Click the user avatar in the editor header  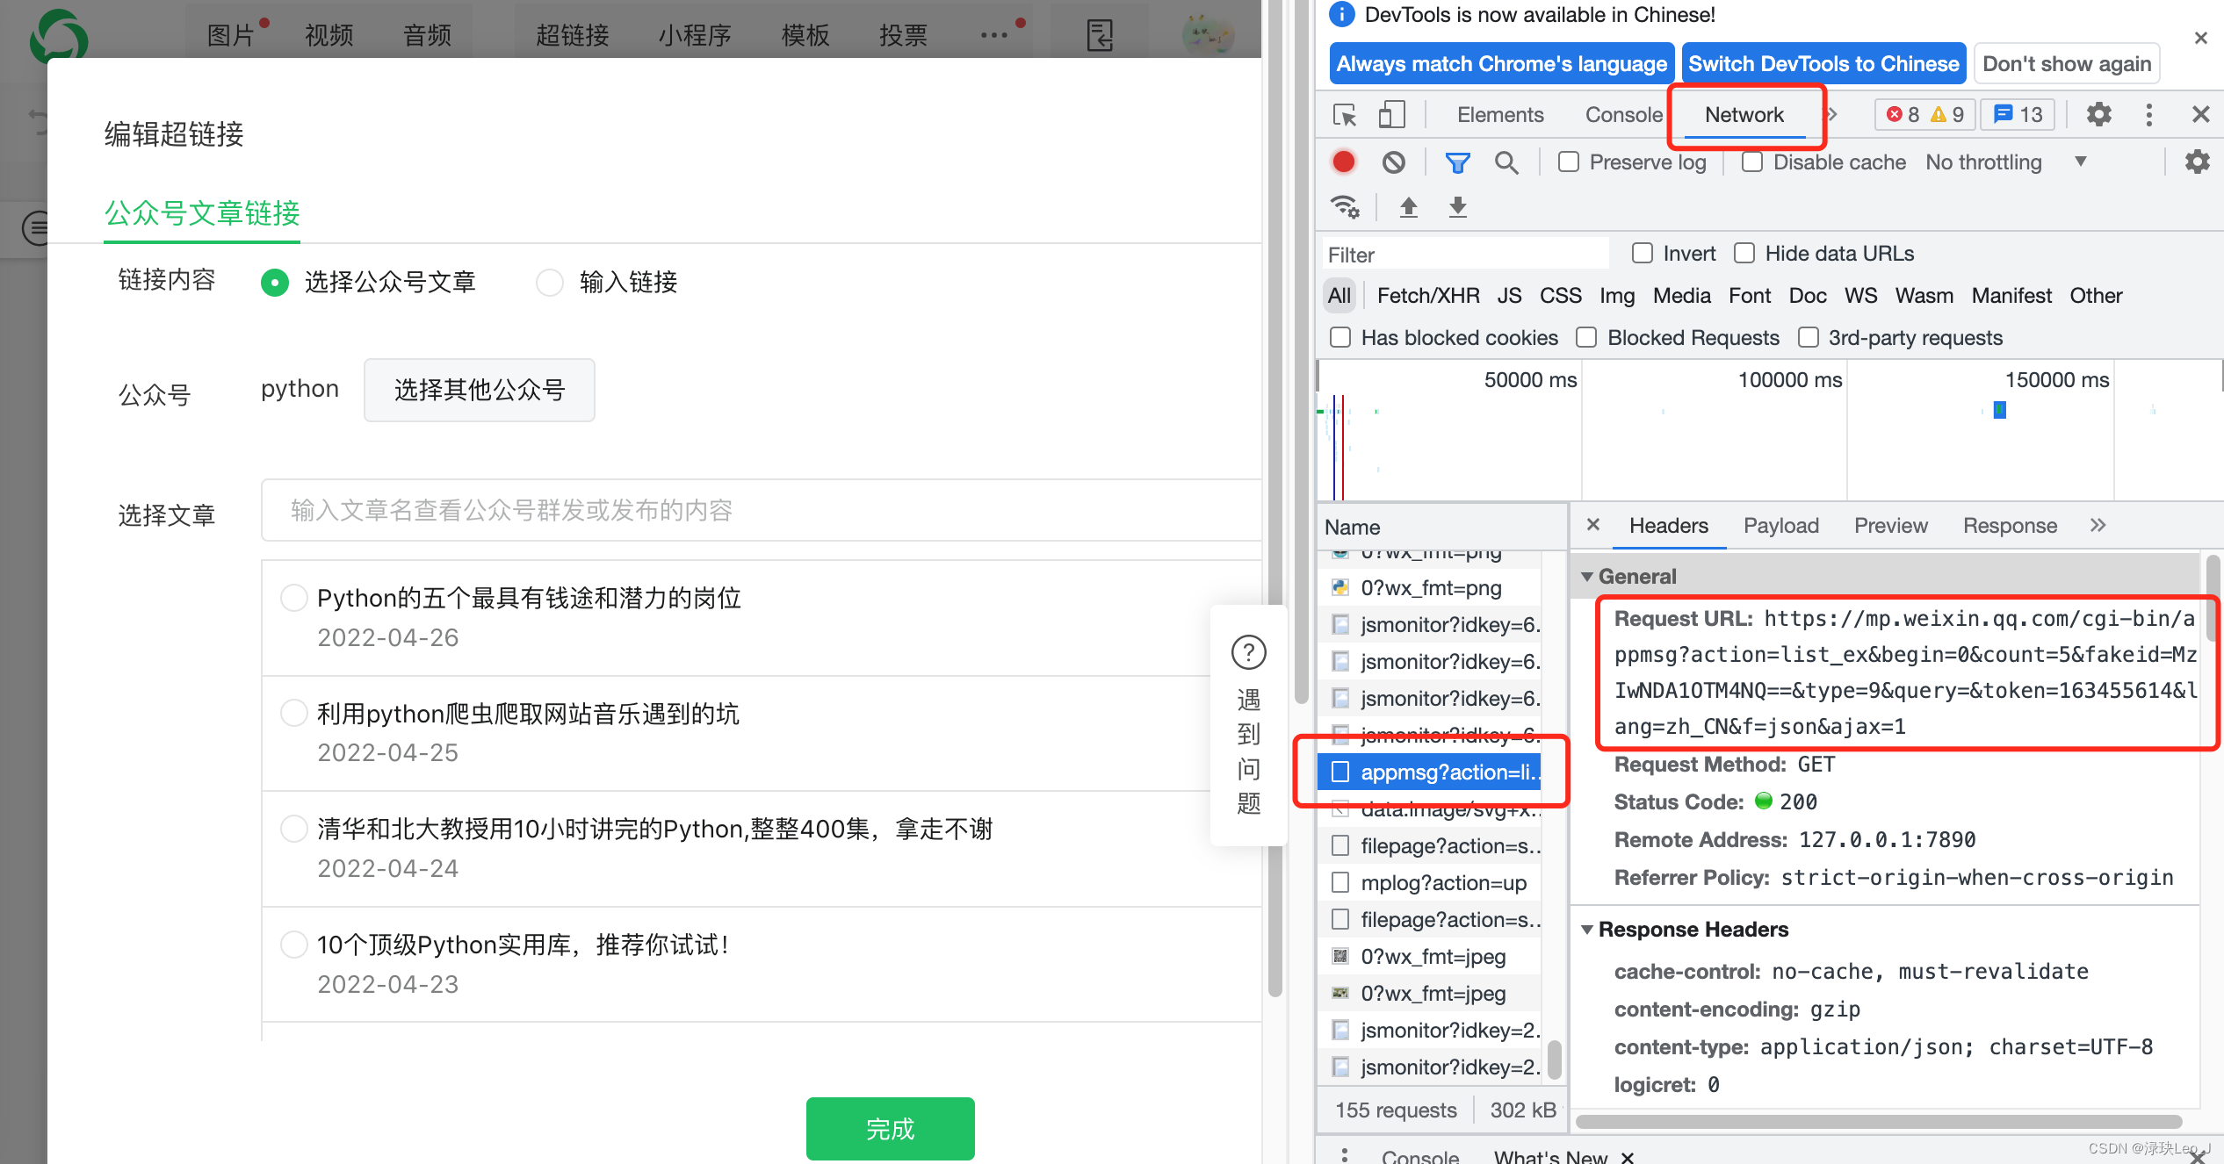click(1208, 35)
